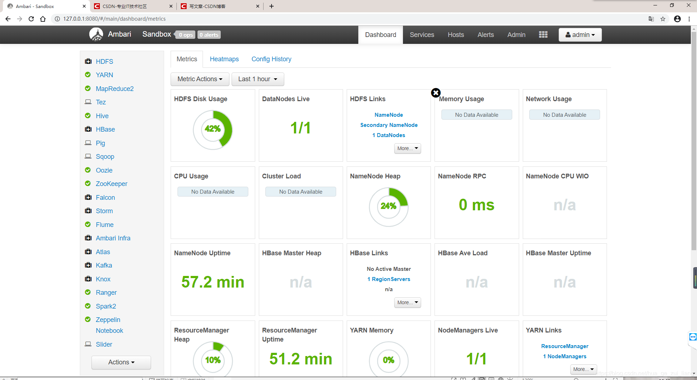Click the Kafka maintenance status icon
697x380 pixels.
[88, 265]
